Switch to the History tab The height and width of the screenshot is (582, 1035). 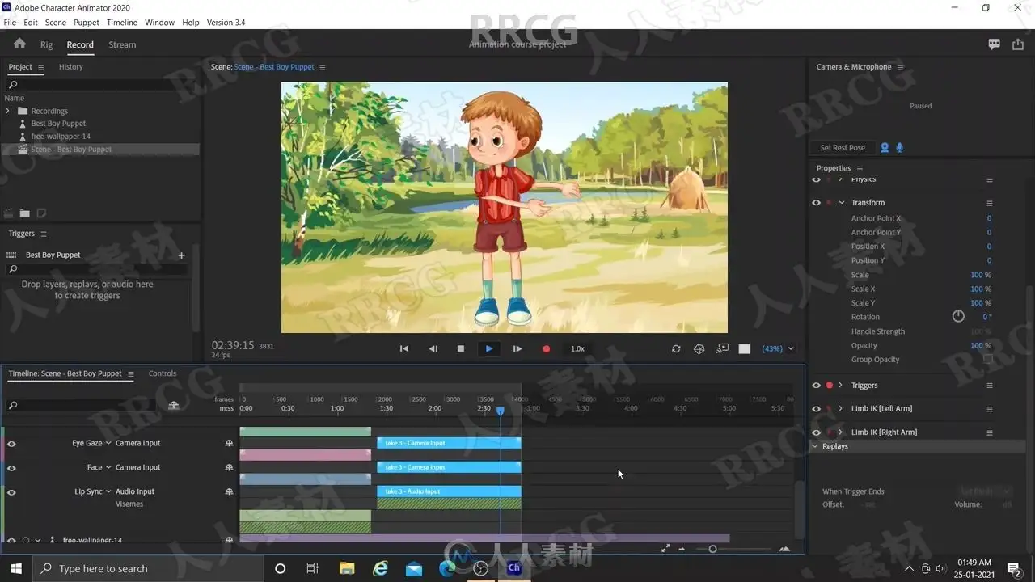click(71, 67)
